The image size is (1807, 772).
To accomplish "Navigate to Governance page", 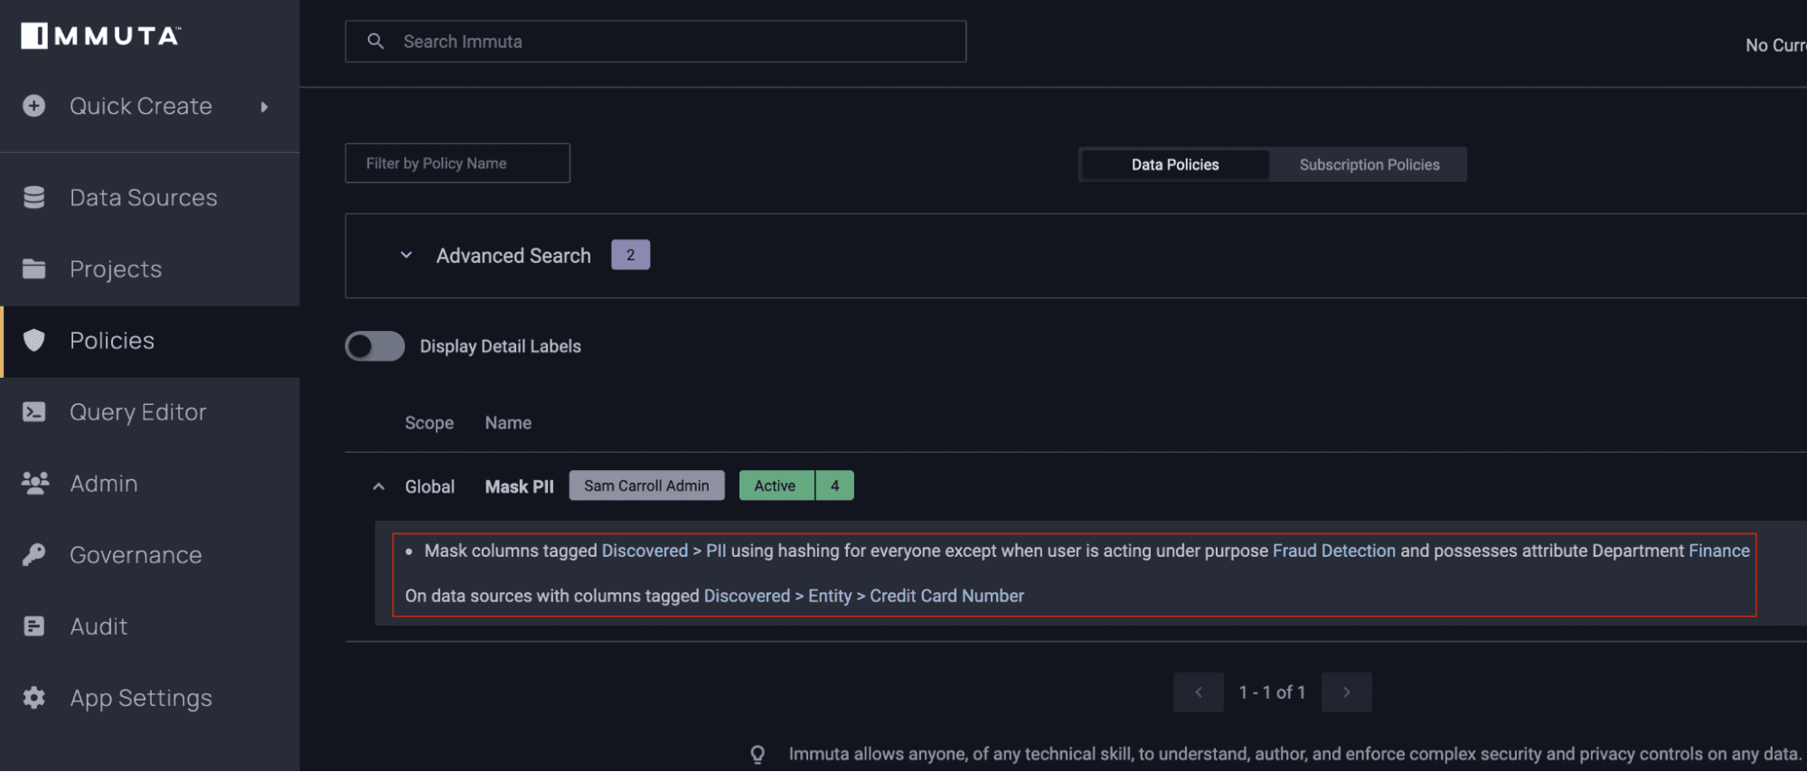I will pos(136,554).
